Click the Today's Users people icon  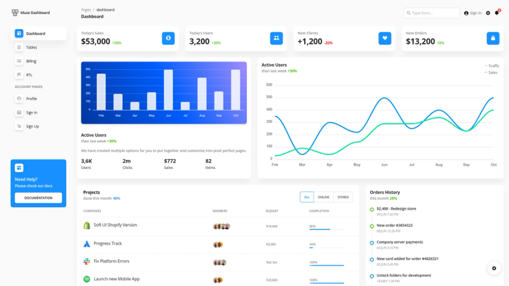pyautogui.click(x=276, y=38)
